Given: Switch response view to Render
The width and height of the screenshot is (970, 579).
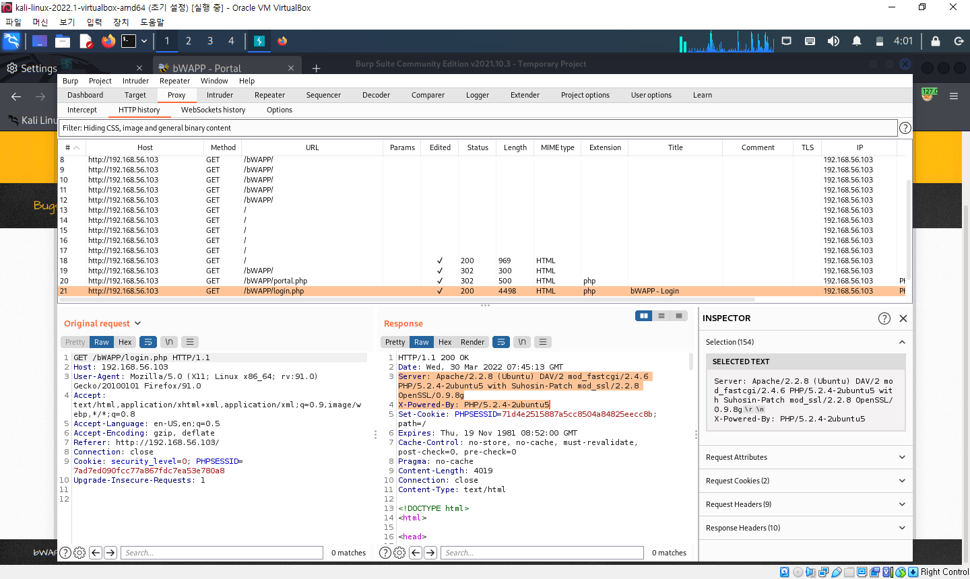Looking at the screenshot, I should click(x=472, y=342).
